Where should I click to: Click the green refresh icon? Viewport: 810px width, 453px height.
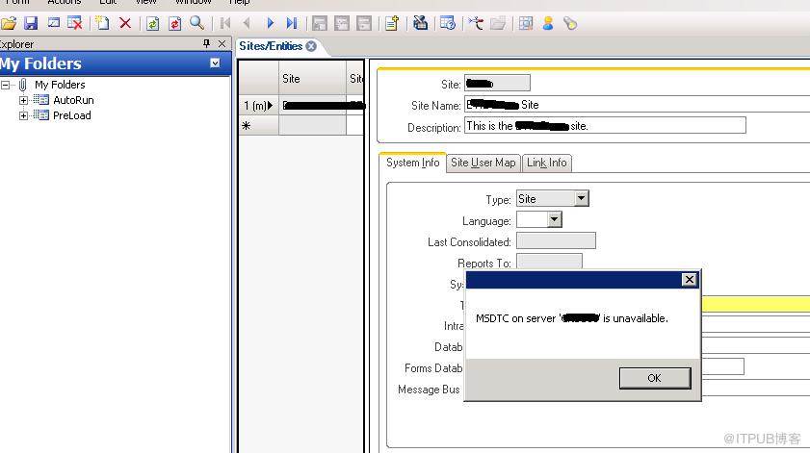[x=152, y=23]
